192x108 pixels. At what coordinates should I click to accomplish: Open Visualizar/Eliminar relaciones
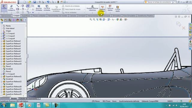tap(92, 8)
